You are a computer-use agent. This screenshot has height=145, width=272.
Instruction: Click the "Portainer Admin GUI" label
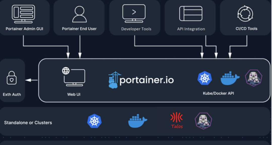[24, 29]
